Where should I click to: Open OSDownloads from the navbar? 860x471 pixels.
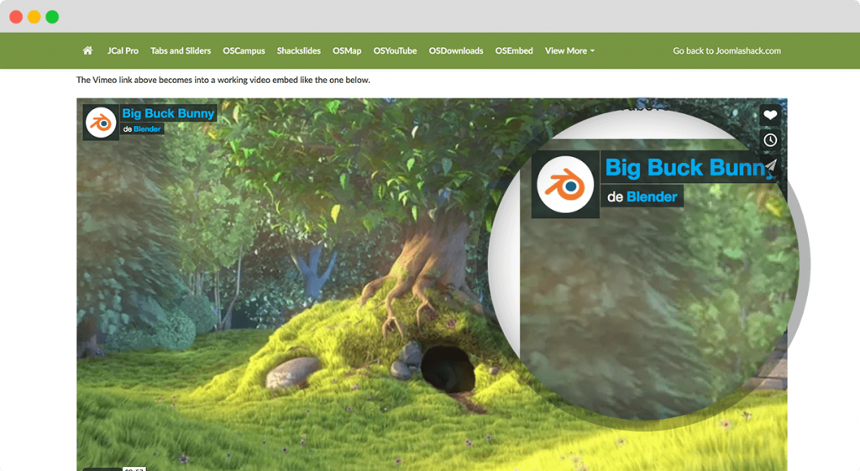pos(456,50)
